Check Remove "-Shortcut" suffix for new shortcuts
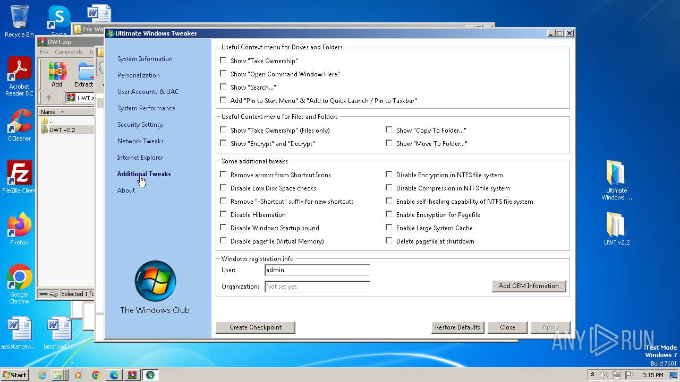Screen dimensions: 680x382 click(223, 201)
